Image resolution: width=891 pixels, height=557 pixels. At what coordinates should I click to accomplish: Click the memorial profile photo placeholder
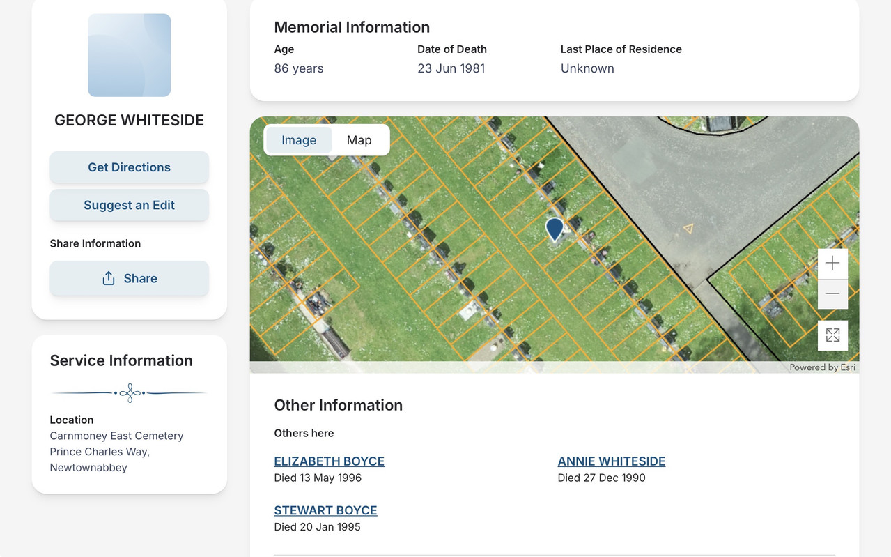(x=130, y=55)
